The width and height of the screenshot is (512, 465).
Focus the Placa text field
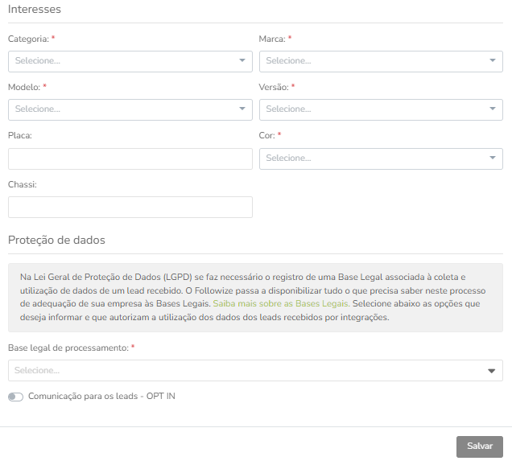[130, 159]
